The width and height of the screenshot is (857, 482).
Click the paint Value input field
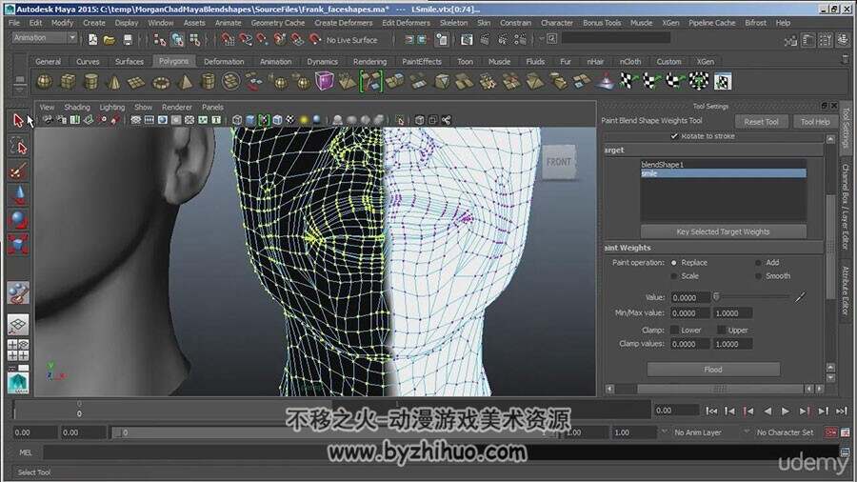click(x=689, y=297)
